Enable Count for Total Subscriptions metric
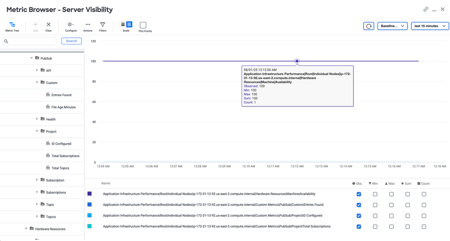This screenshot has height=241, width=450. 424,227
